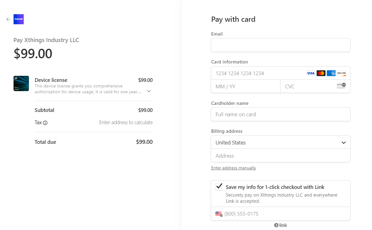Click the CVC card hint icon
Screen dimensions: 372x230
pyautogui.click(x=341, y=86)
